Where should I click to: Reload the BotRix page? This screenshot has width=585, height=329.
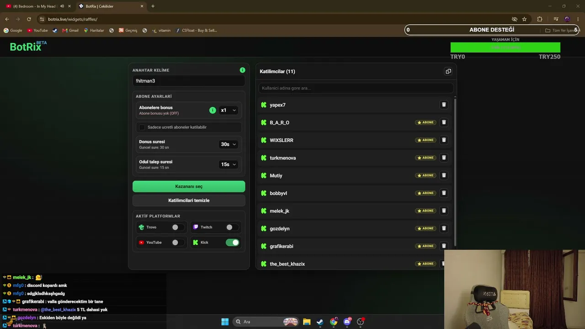(x=29, y=19)
